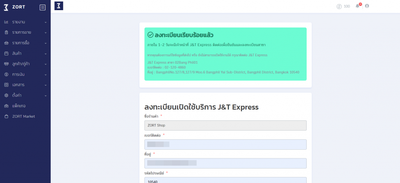Click the ชื่อร้านค้า field label
This screenshot has width=400, height=183.
click(151, 117)
